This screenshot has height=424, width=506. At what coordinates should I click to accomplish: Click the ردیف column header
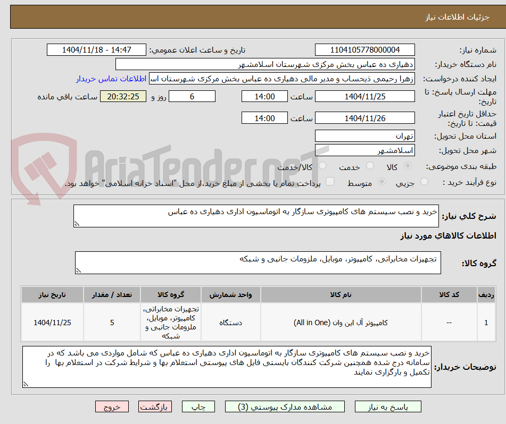(486, 295)
